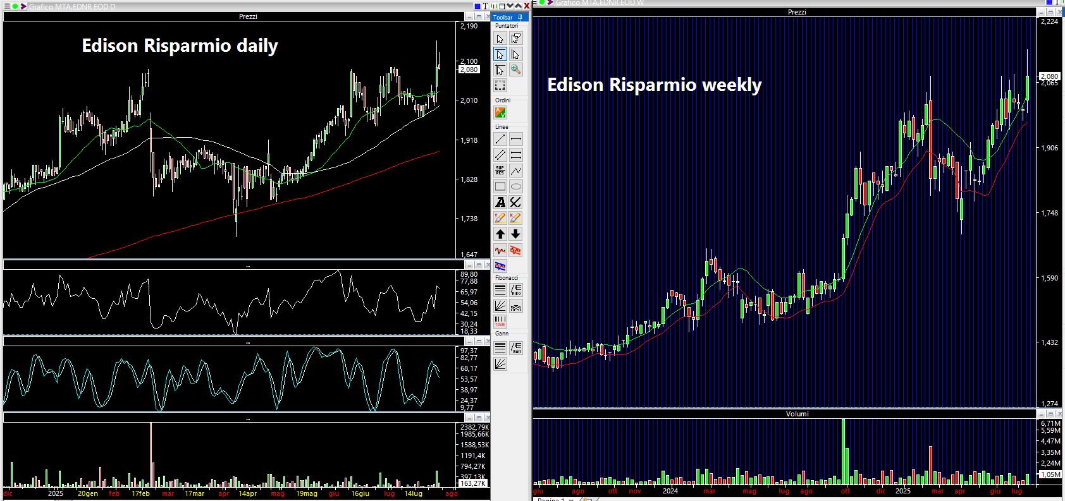Select the Fibonacci fan tool

click(500, 306)
